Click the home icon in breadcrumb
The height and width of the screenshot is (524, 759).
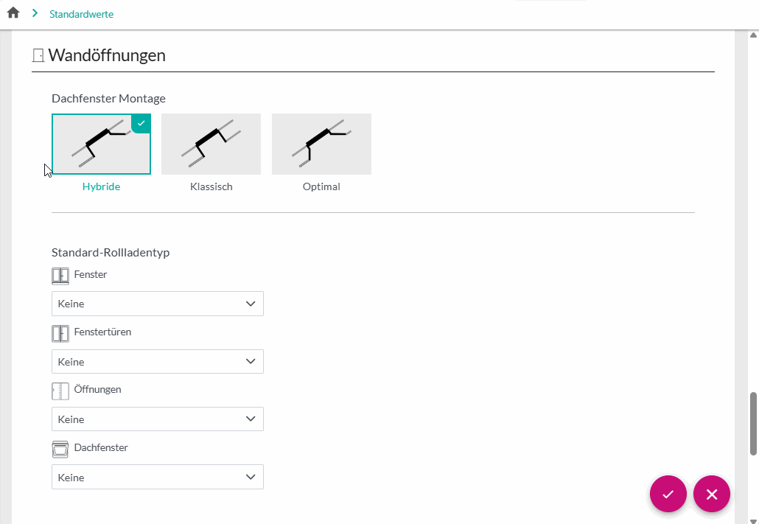coord(13,13)
